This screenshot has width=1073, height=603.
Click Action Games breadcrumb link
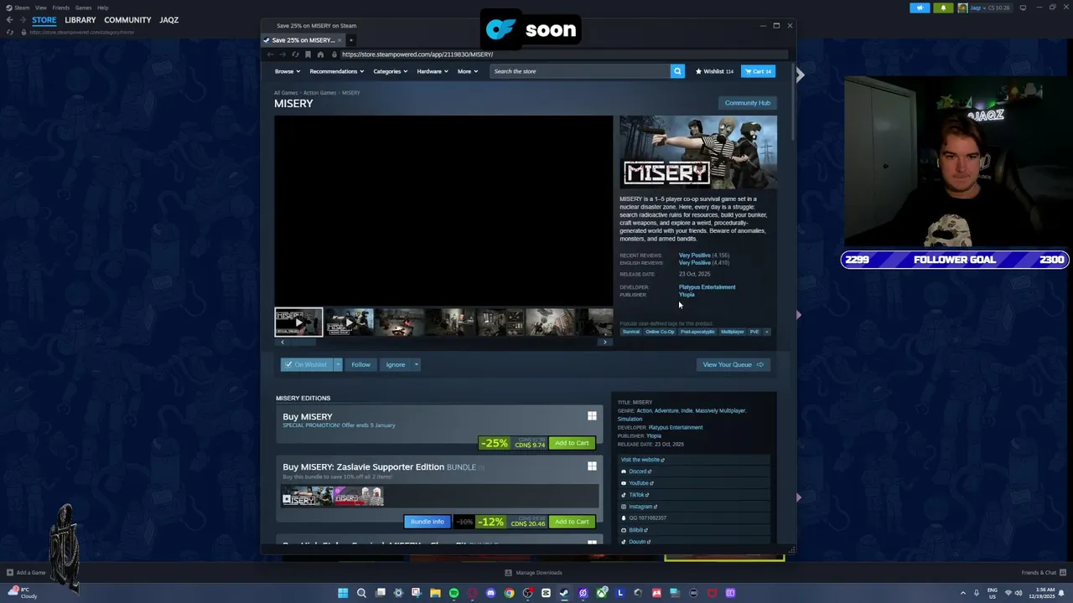[x=319, y=93]
